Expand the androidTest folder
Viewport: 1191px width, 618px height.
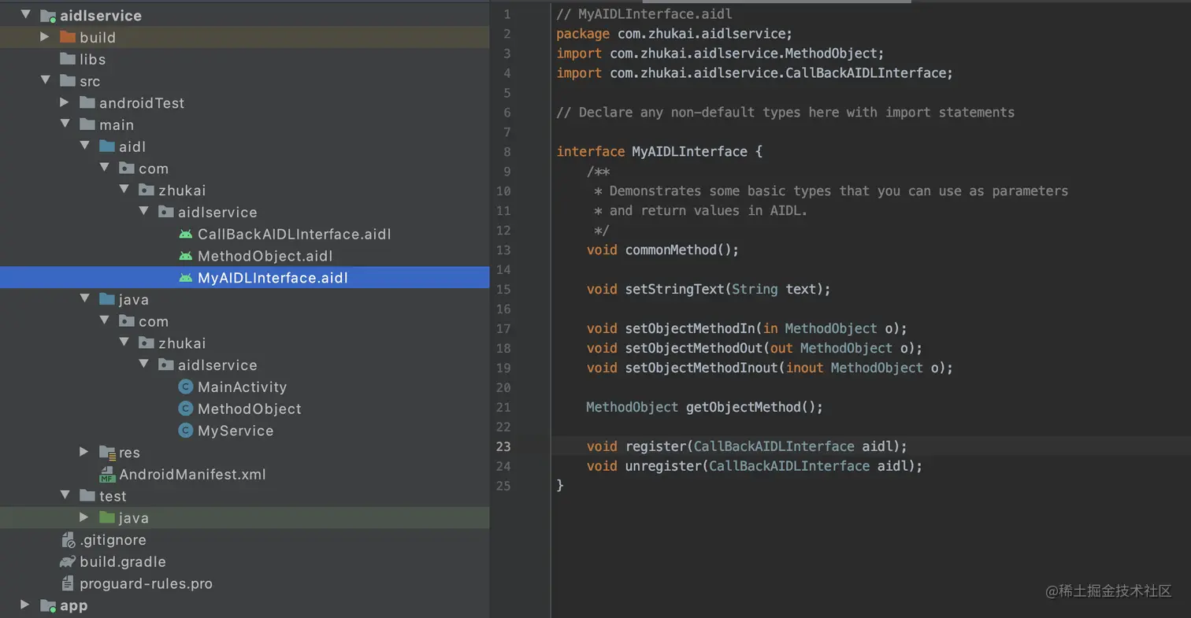(65, 102)
